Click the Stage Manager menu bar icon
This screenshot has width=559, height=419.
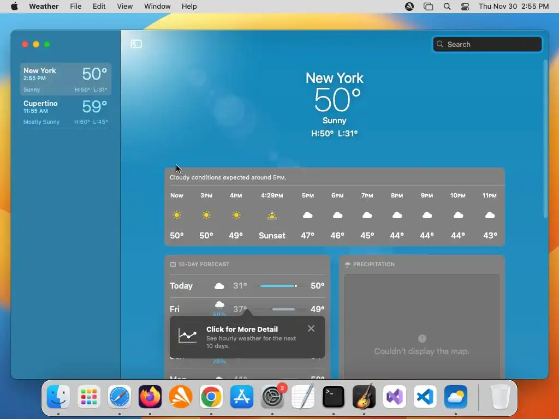coord(428,7)
